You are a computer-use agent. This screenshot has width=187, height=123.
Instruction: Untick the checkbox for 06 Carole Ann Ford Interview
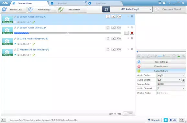(15, 44)
